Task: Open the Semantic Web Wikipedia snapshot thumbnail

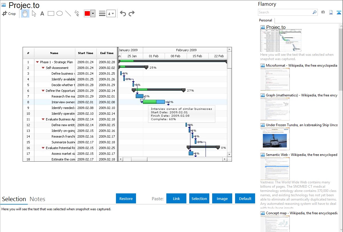Action: coord(275,168)
